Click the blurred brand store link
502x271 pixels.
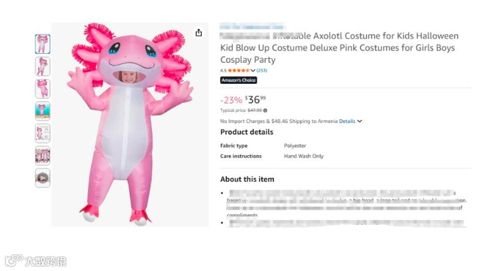pos(252,26)
